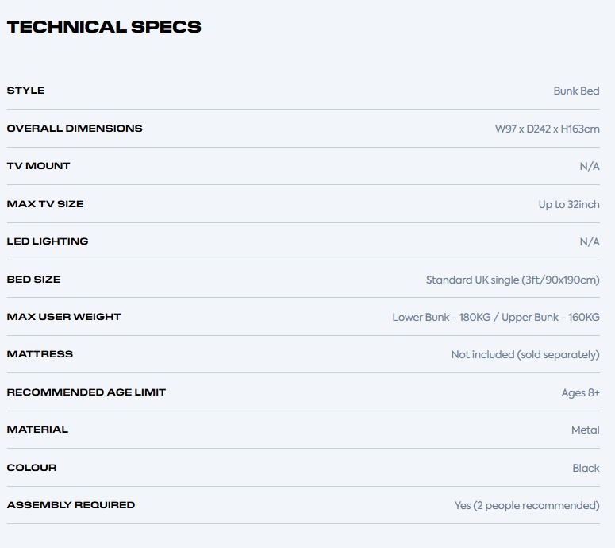Select the Bunk Bed value text
Screen dimensions: 615x548
[x=576, y=91]
